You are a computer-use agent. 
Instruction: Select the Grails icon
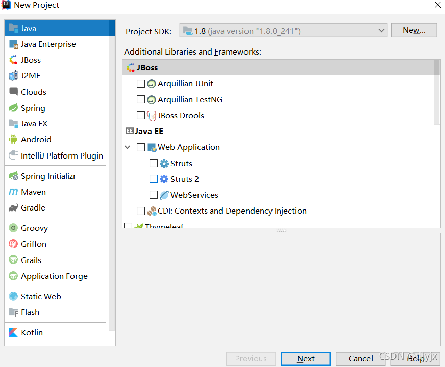tap(13, 260)
